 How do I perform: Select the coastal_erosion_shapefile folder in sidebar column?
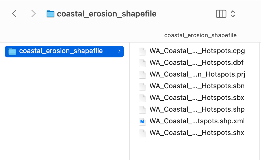[x=61, y=51]
